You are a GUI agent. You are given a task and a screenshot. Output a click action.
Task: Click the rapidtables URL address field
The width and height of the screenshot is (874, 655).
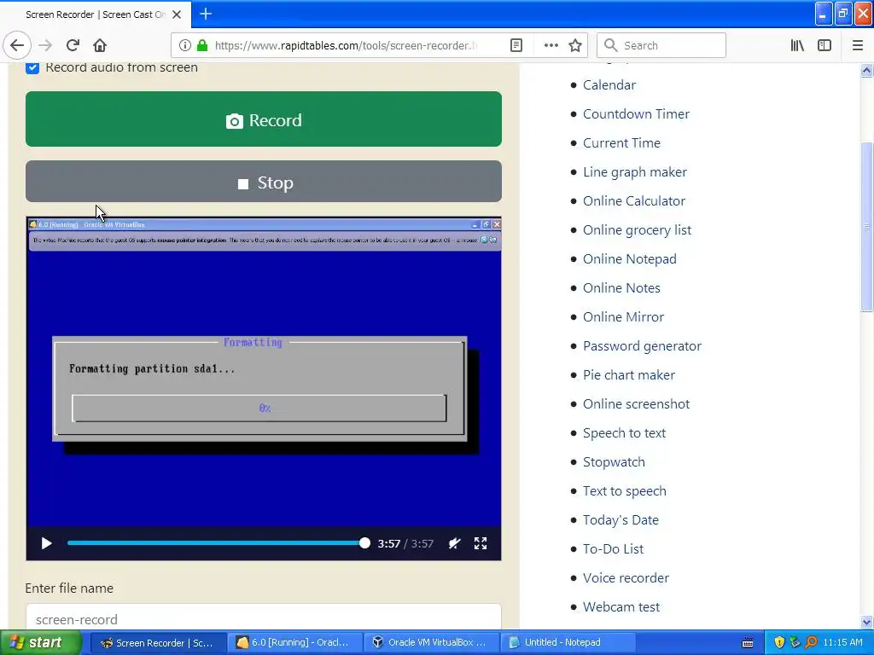[346, 45]
